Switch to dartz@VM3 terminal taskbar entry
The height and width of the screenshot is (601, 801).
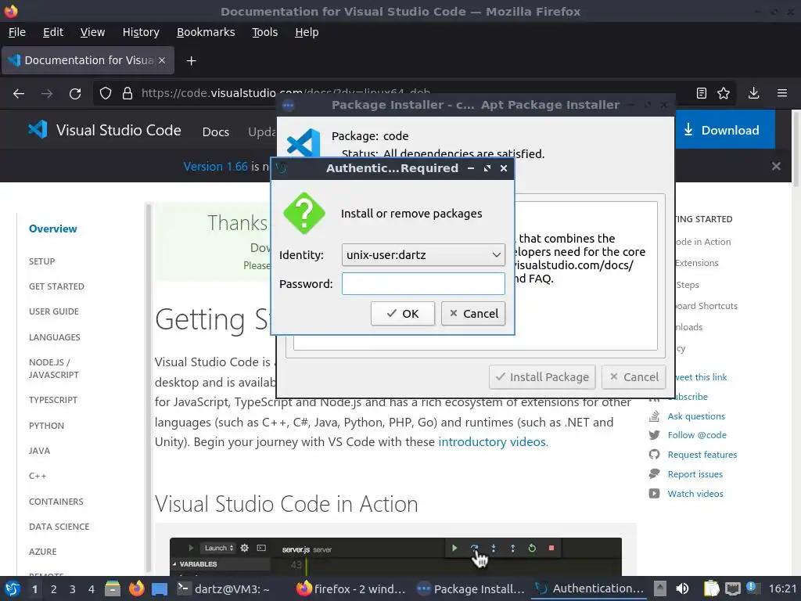click(x=223, y=588)
